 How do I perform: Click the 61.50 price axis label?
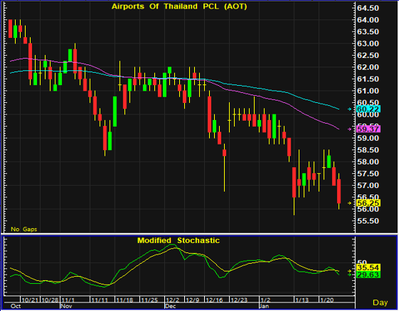coord(368,79)
